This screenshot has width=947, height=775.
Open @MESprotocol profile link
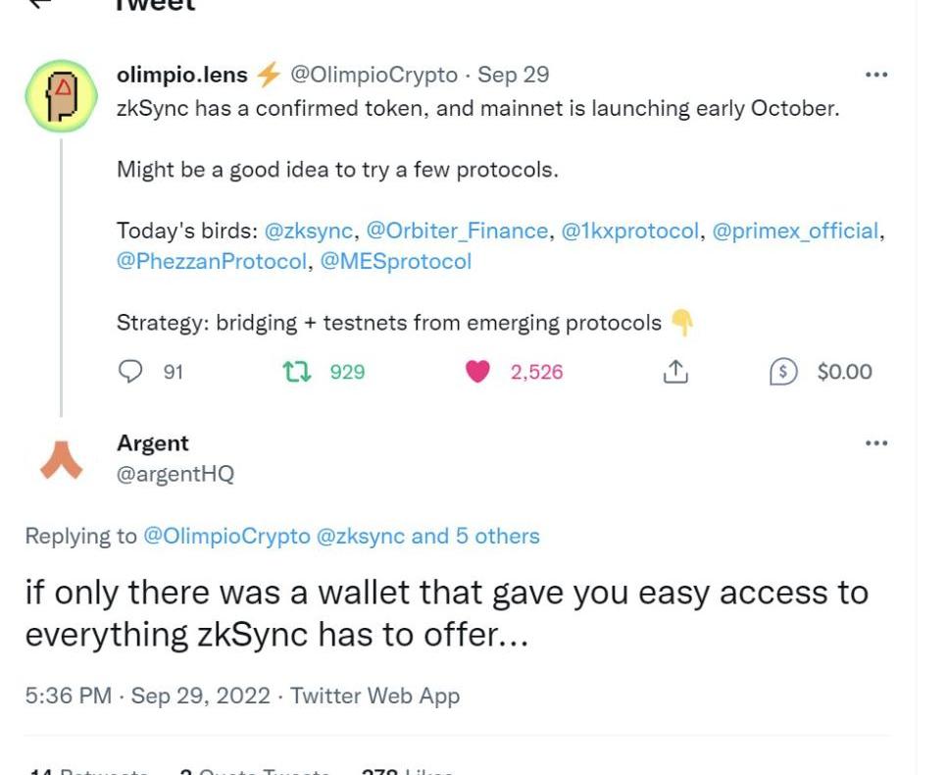396,262
